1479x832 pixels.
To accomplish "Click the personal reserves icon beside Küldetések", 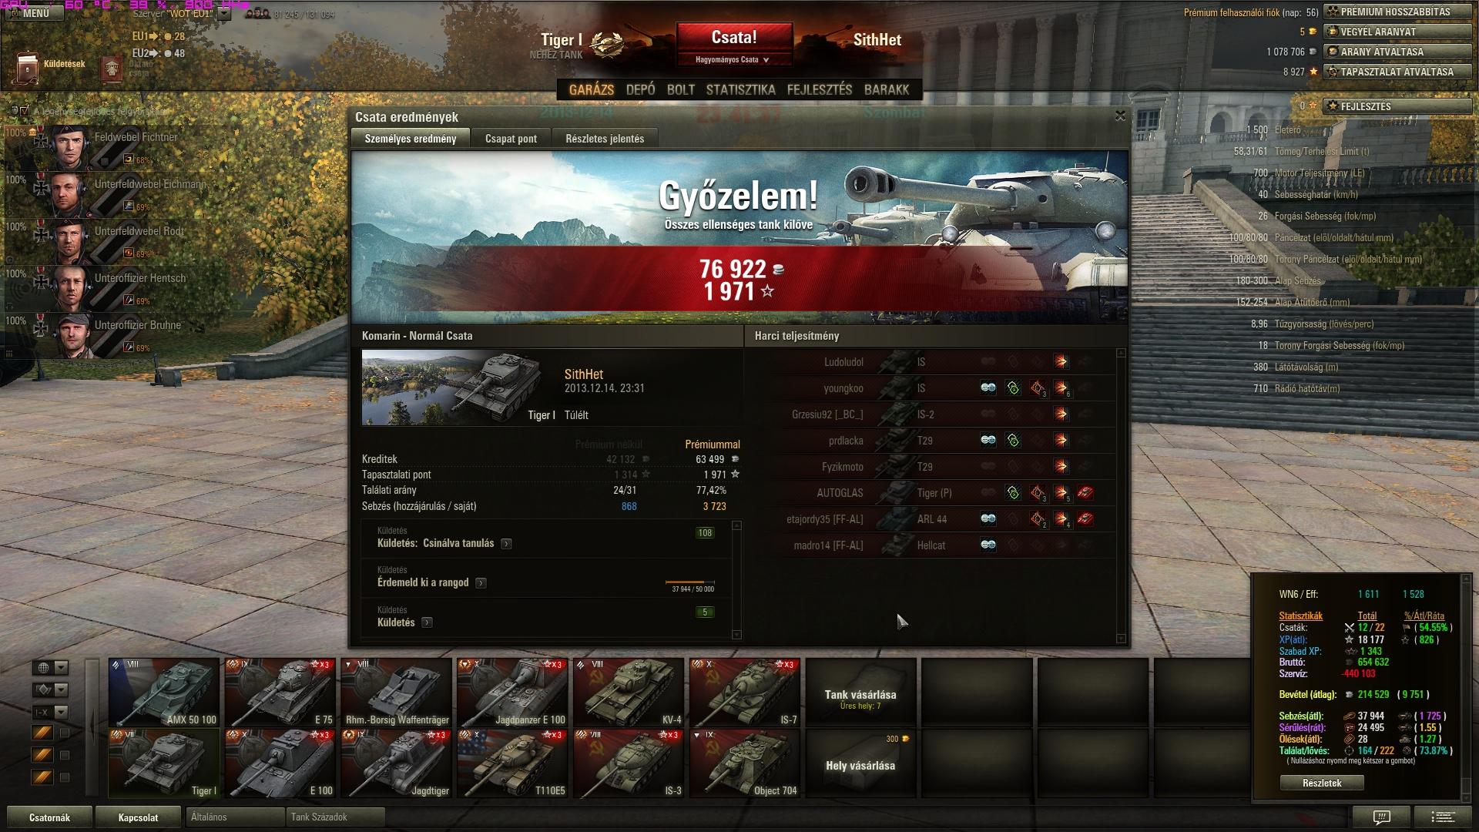I will click(x=112, y=69).
